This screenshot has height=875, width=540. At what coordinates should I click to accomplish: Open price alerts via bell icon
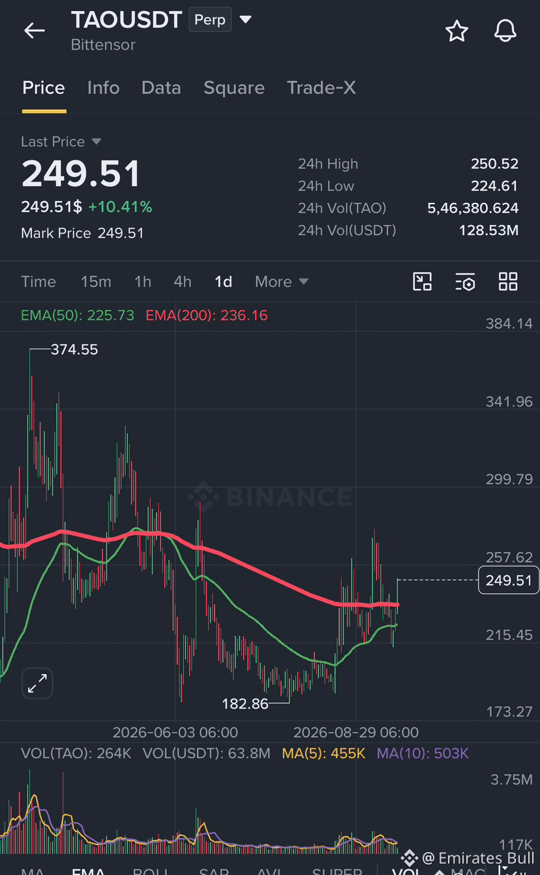[505, 31]
